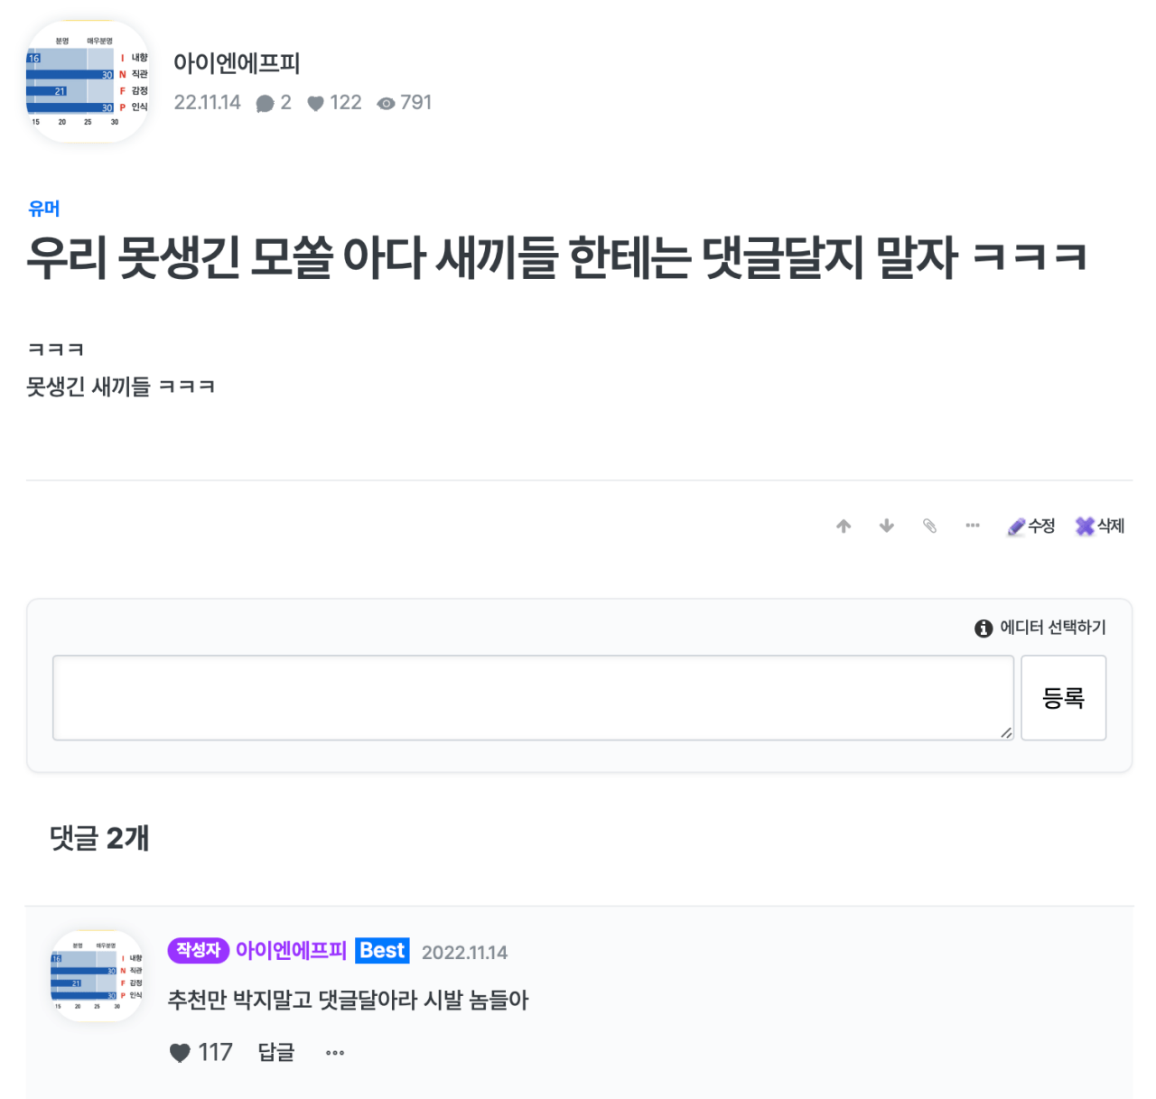The width and height of the screenshot is (1156, 1099).
Task: Click the Best label on the comment
Action: (x=382, y=950)
